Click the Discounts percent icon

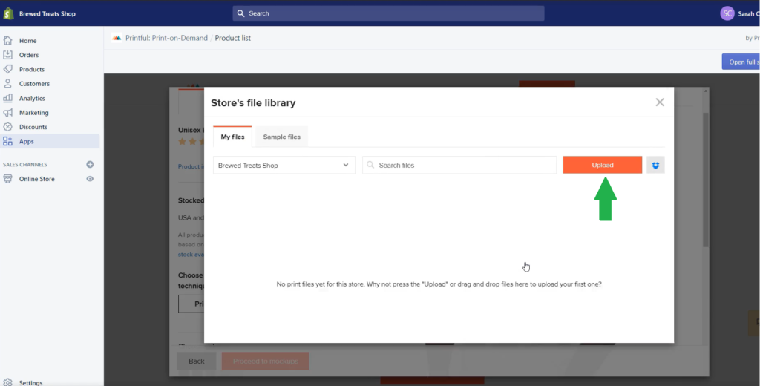7,127
